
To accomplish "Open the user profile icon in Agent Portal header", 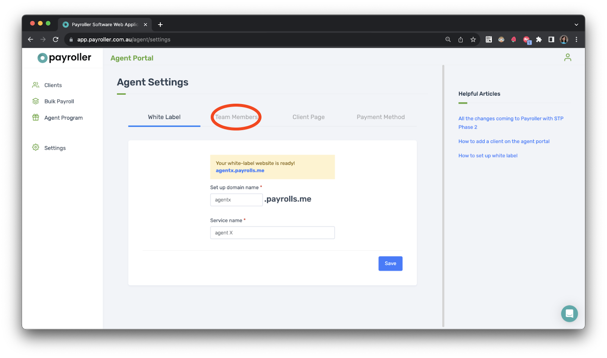I will point(568,57).
